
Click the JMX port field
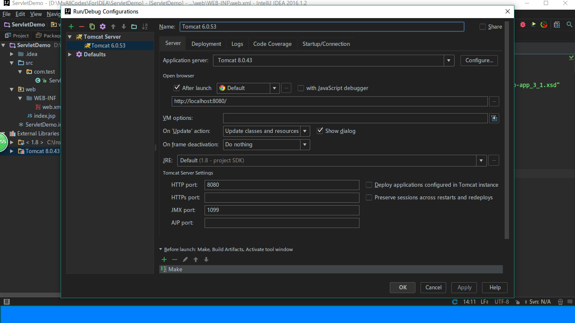(x=282, y=210)
